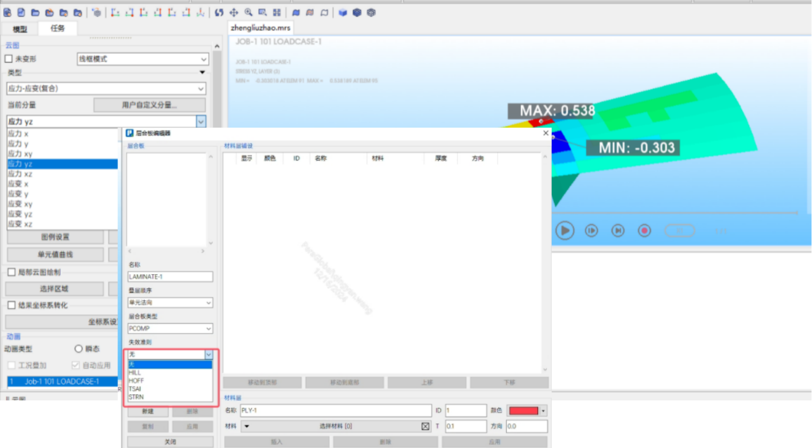Click the clear material X icon
812x448 pixels.
pos(425,426)
